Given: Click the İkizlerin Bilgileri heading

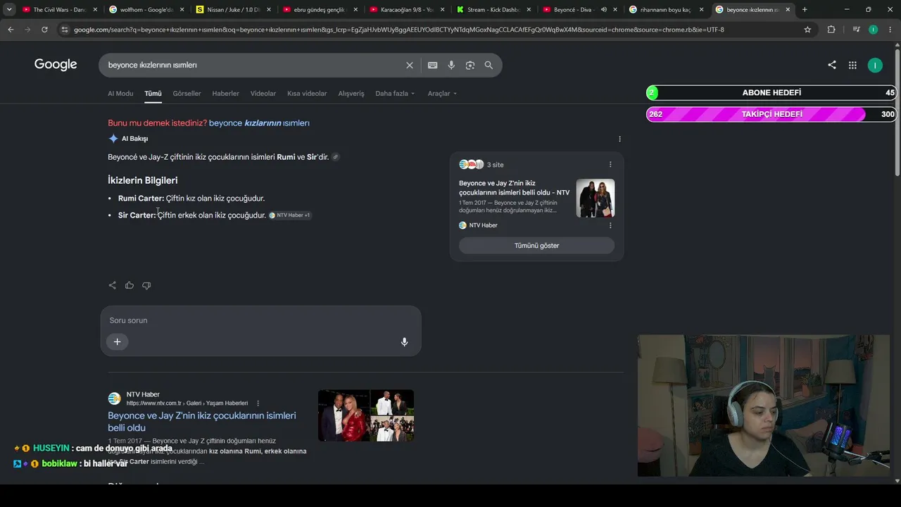Looking at the screenshot, I should pos(143,180).
